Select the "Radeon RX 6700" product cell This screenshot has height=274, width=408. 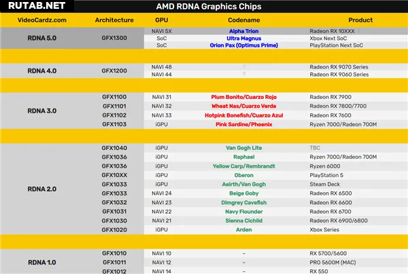coord(330,212)
